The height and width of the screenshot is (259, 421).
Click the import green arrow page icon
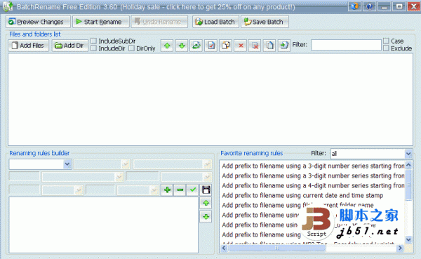(x=284, y=46)
